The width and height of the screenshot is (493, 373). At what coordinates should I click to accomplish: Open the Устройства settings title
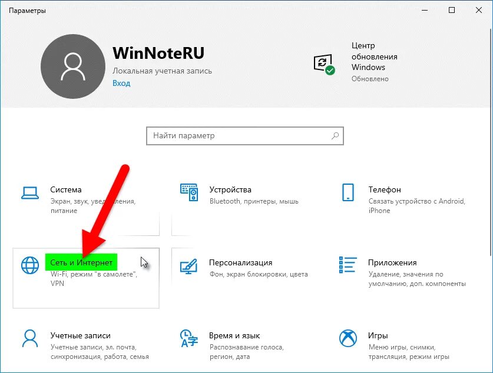coord(230,189)
